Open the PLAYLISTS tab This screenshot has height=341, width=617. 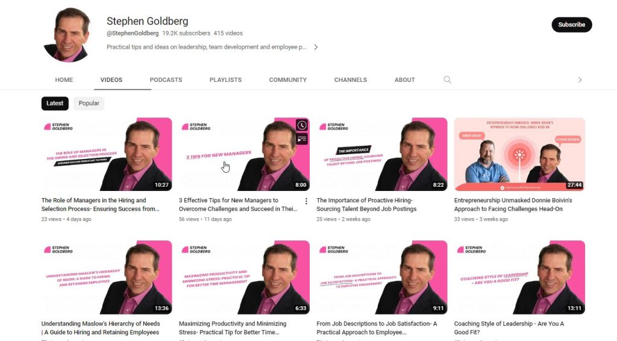click(x=225, y=80)
